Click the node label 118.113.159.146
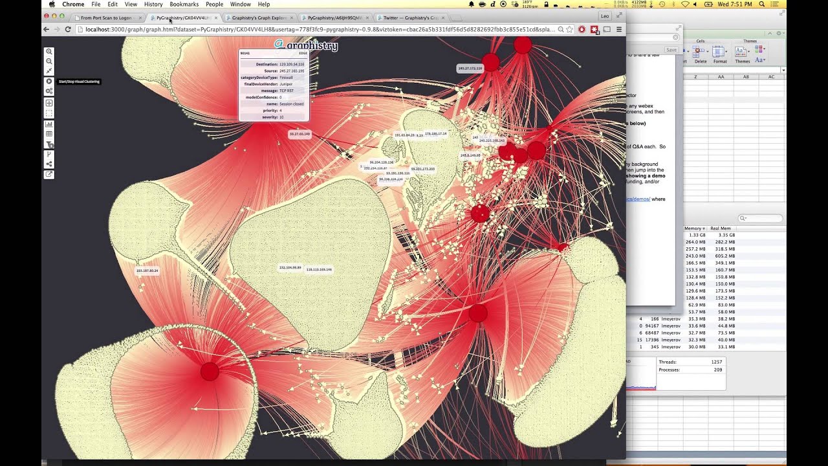Screen dimensions: 828x466 coord(319,269)
